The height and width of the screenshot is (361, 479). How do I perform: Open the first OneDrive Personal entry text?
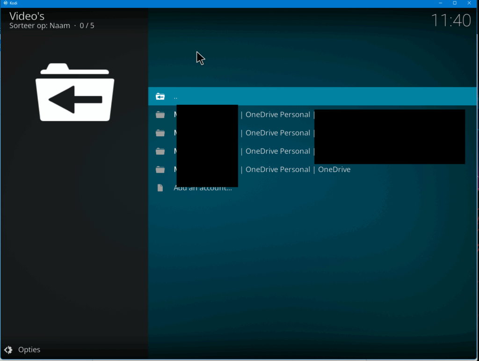pos(277,115)
